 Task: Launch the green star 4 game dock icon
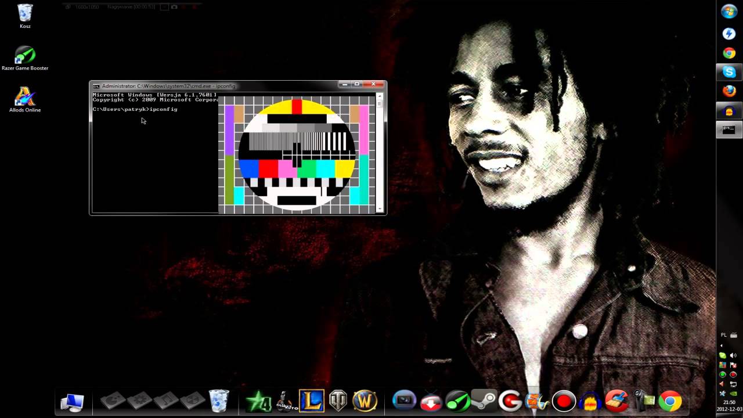coord(258,402)
